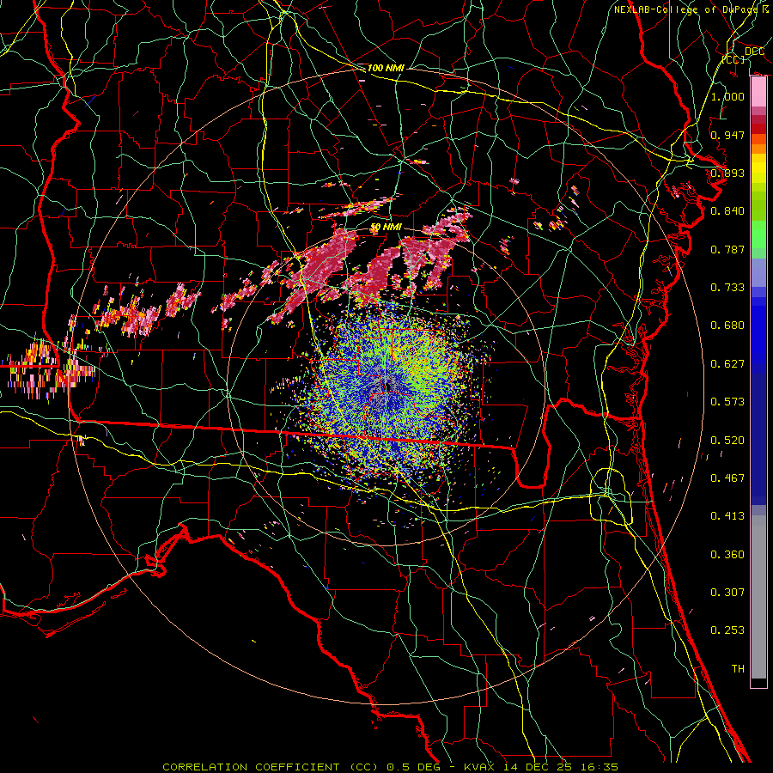773x773 pixels.
Task: Pick the light pink top segment of color bar
Action: coord(758,91)
